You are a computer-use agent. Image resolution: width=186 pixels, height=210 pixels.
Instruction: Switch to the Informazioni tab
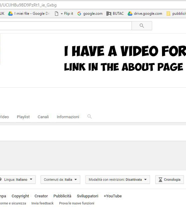[68, 117]
